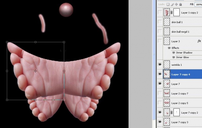The height and width of the screenshot is (128, 202).
Task: Click the Layer 7 copy 3 thumbnail
Action: 167,122
